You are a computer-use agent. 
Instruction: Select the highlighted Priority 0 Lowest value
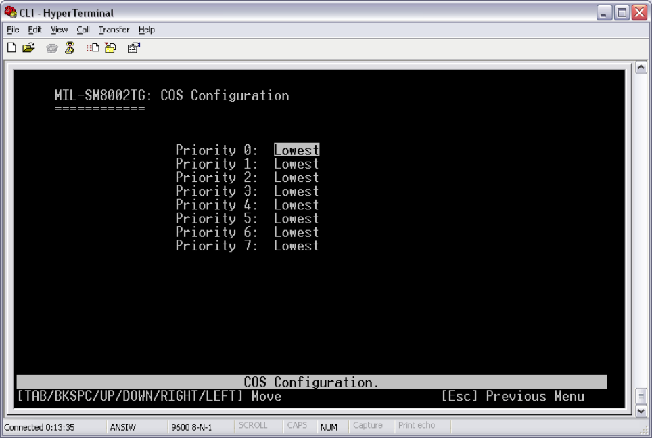tap(296, 150)
